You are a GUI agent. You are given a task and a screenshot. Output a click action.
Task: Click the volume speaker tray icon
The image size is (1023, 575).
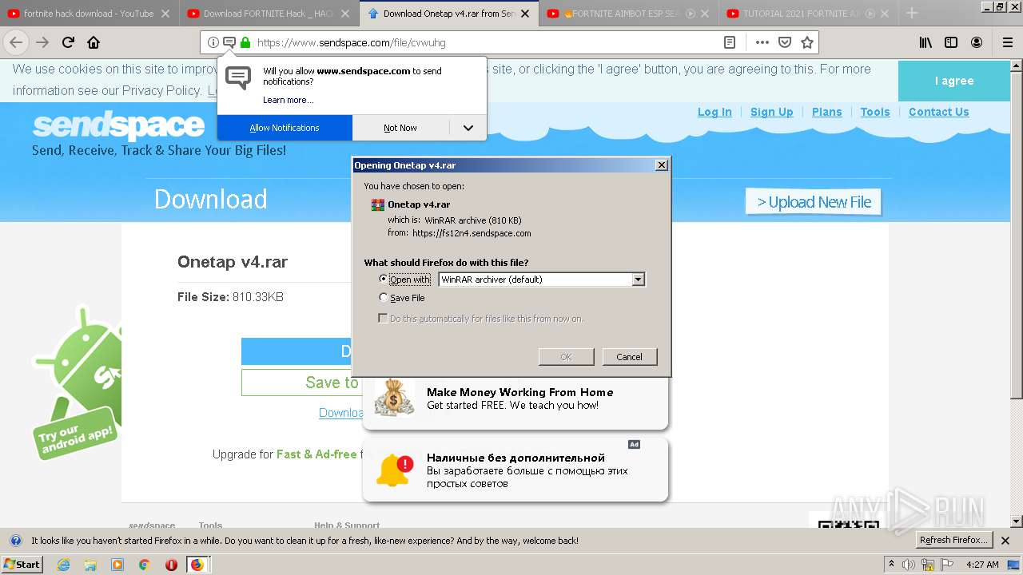pyautogui.click(x=910, y=565)
